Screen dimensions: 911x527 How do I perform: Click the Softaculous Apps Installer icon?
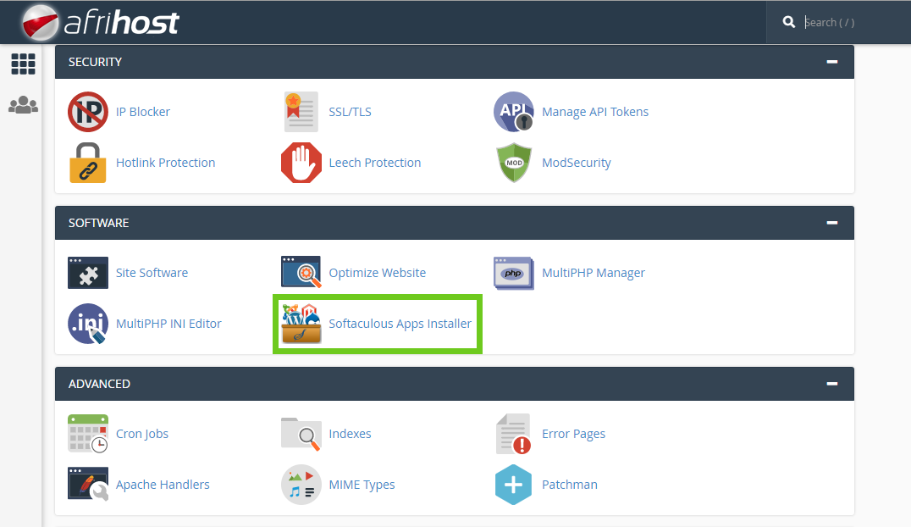click(301, 324)
